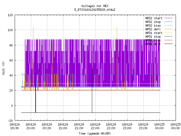
Task: Click the x-axis tick label 160124 20:00
Action: [x=31, y=126]
